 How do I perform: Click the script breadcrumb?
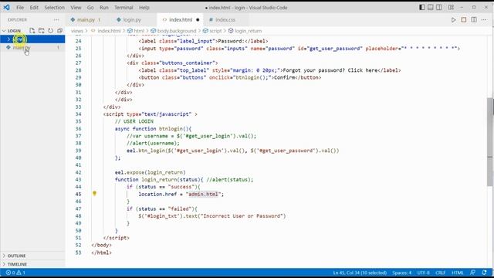(x=215, y=31)
